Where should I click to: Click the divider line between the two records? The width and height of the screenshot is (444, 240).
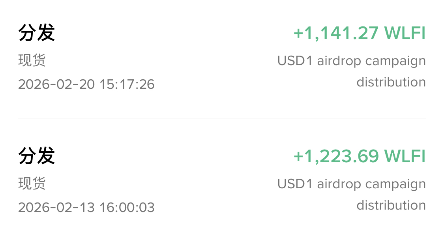(x=222, y=118)
